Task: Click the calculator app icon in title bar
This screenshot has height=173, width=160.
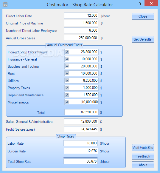Action: (x=5, y=5)
